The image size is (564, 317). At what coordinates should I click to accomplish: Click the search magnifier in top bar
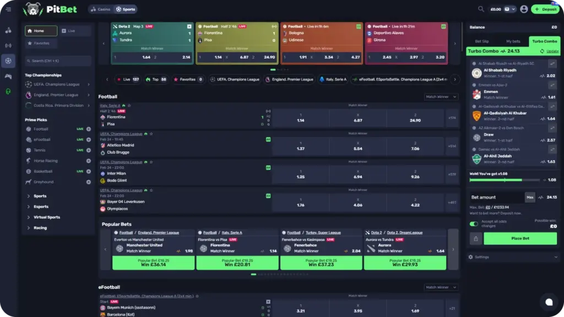481,9
